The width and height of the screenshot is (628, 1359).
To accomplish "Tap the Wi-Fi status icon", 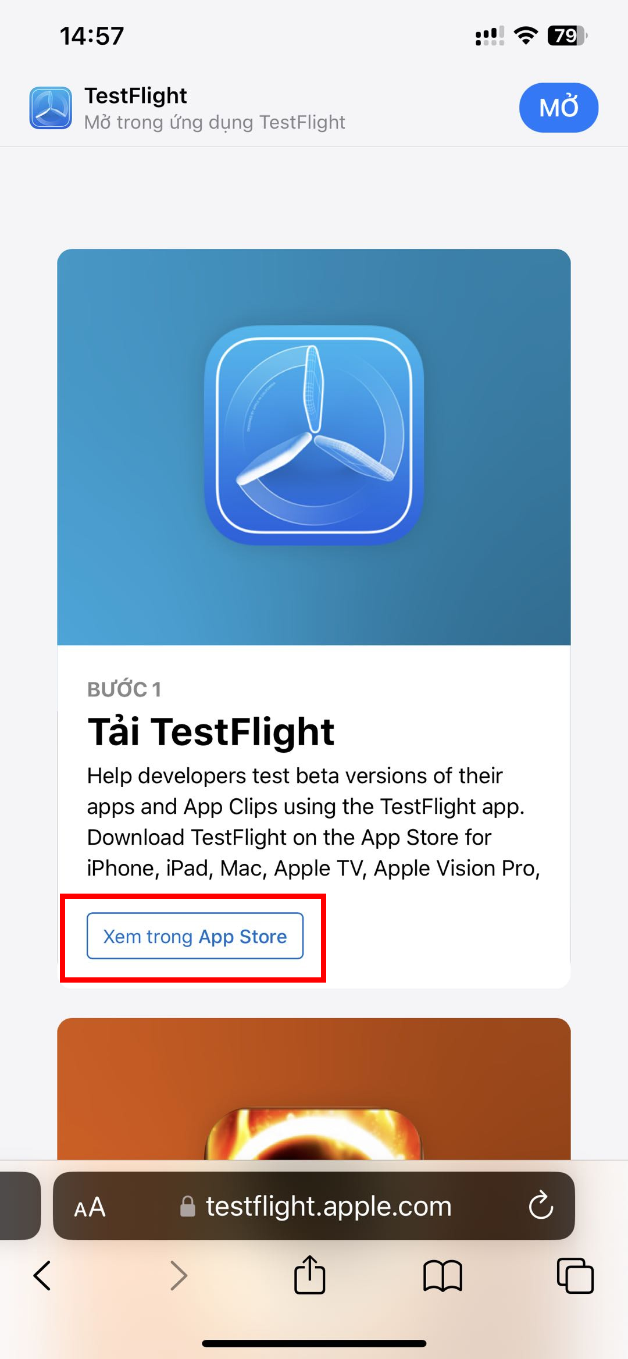I will (x=526, y=36).
